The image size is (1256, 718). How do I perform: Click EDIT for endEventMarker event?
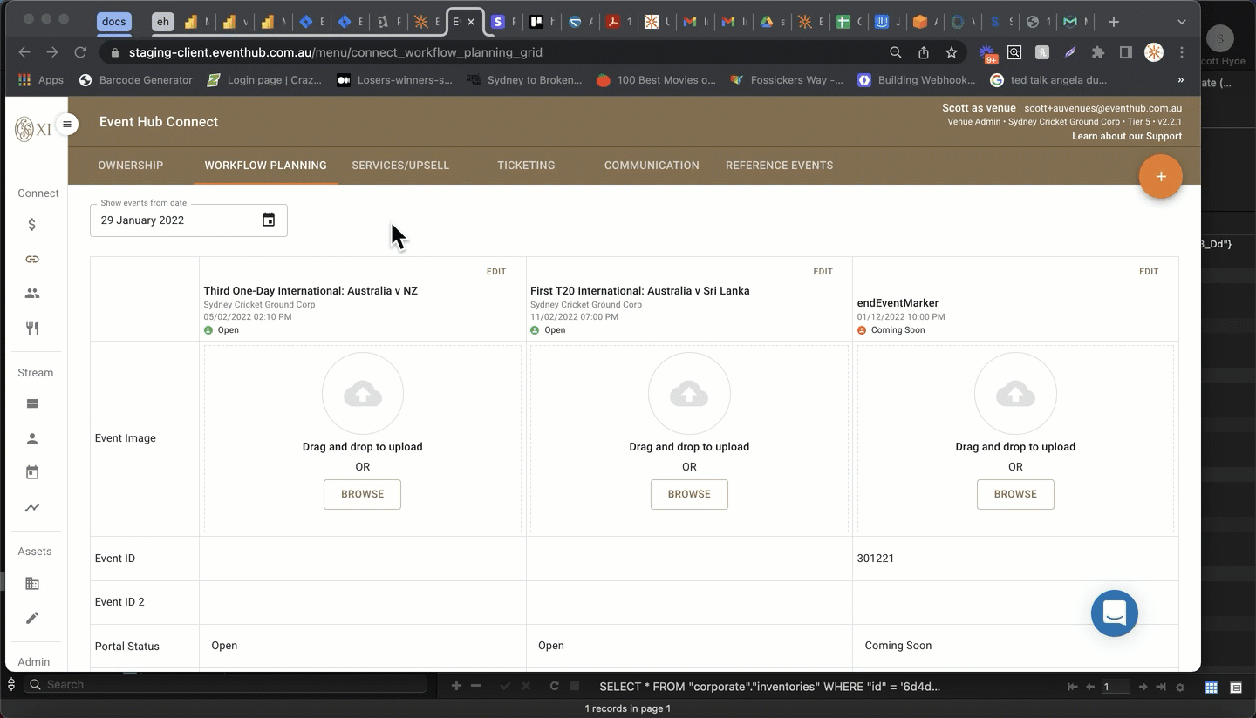1149,272
